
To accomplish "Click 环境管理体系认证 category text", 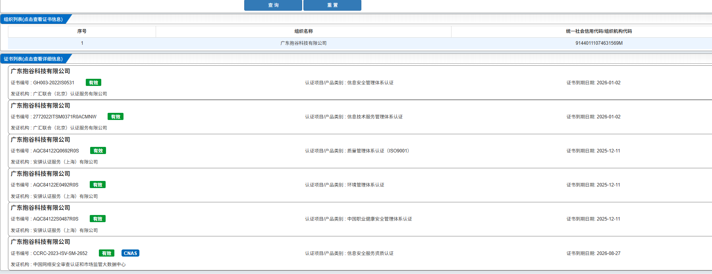I will [366, 185].
